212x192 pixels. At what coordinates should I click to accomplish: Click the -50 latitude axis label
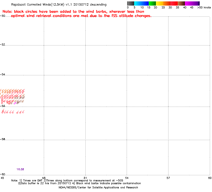click(x=3, y=16)
